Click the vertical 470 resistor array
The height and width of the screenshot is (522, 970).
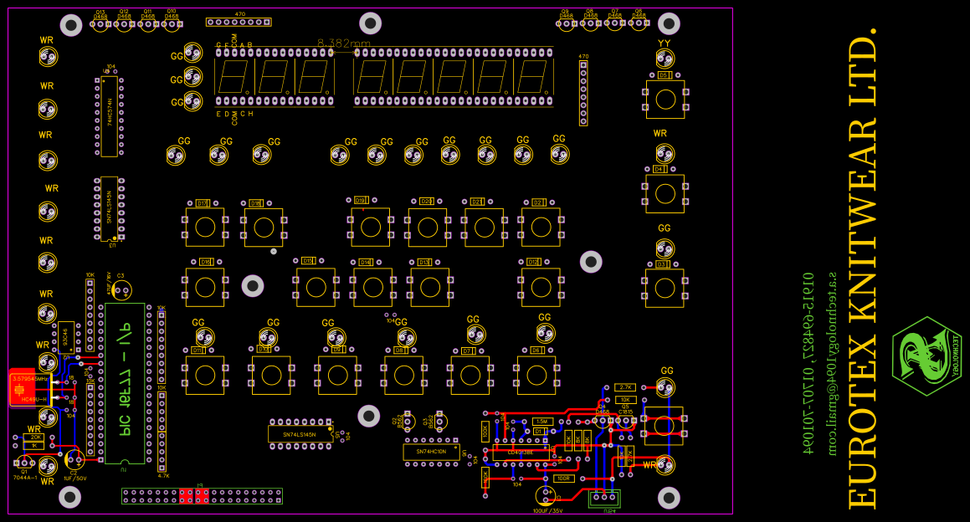point(583,93)
